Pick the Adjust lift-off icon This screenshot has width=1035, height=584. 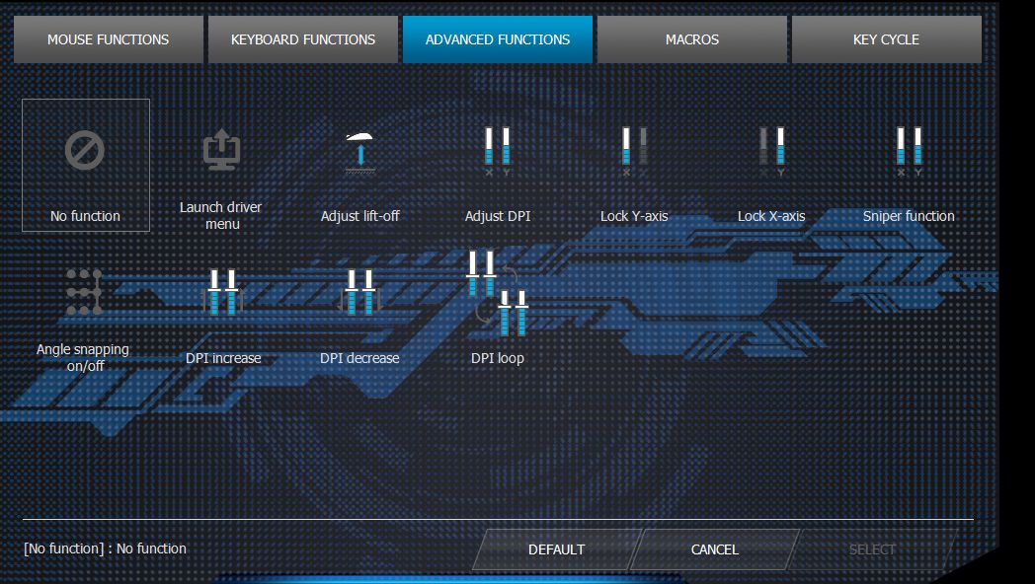pyautogui.click(x=359, y=153)
